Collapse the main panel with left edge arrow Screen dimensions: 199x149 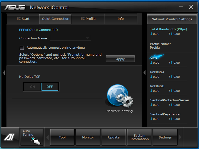tap(4, 73)
